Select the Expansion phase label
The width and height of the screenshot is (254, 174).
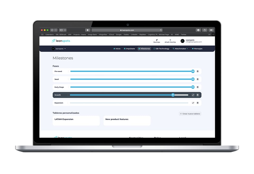pos(59,103)
